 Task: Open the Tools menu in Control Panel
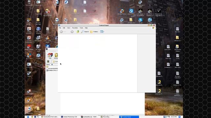81,28
